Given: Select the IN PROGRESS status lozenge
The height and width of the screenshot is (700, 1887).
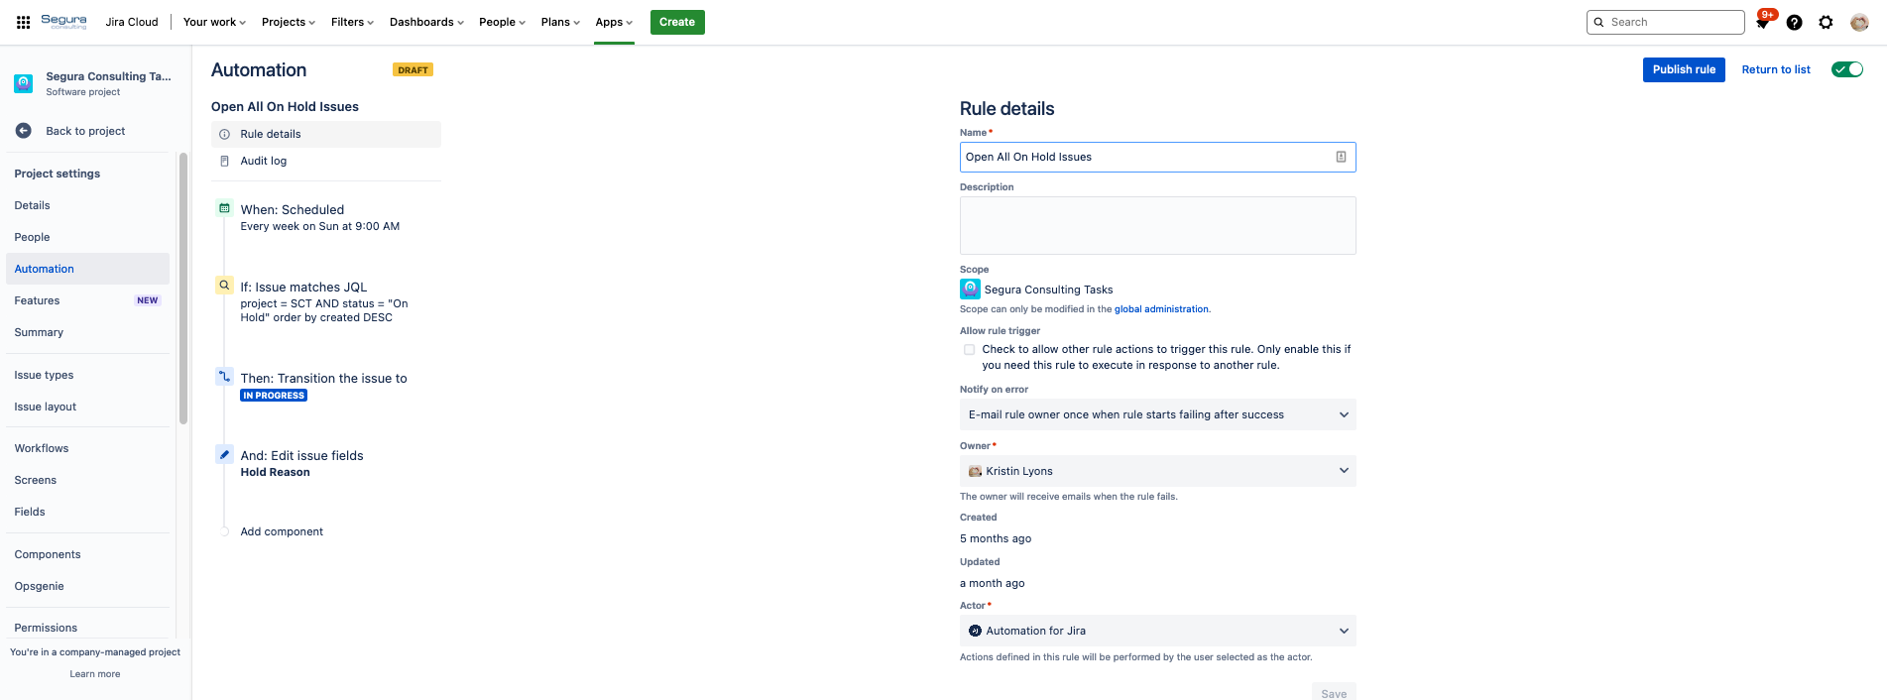Looking at the screenshot, I should pos(274,396).
